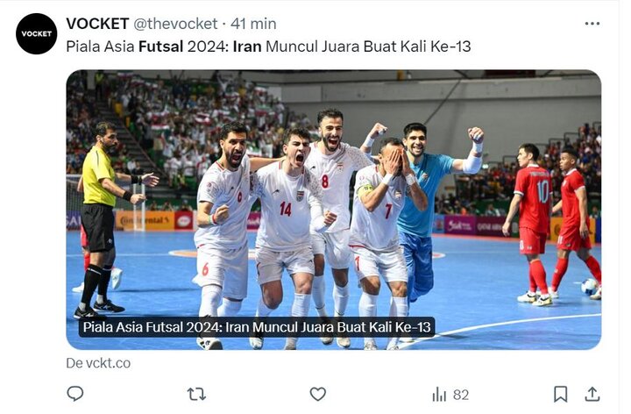Repost this tweet with the retweet icon
The width and height of the screenshot is (631, 414).
tap(196, 394)
